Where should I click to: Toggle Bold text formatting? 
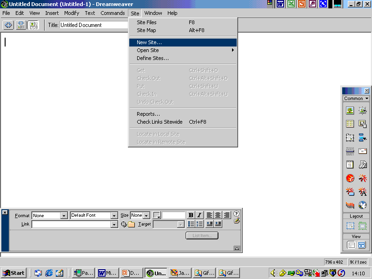[191, 215]
